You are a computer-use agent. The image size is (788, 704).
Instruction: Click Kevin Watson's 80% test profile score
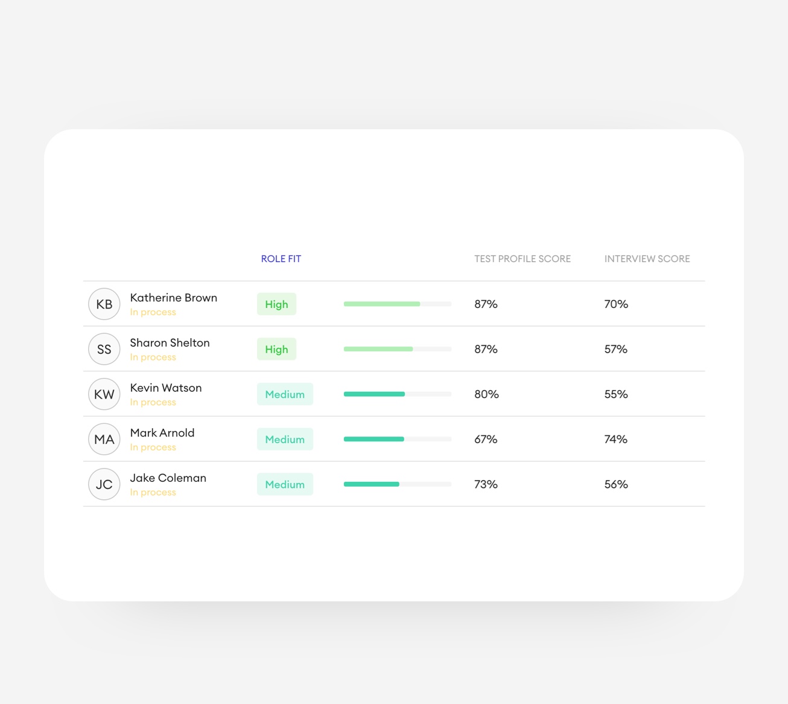pyautogui.click(x=486, y=394)
